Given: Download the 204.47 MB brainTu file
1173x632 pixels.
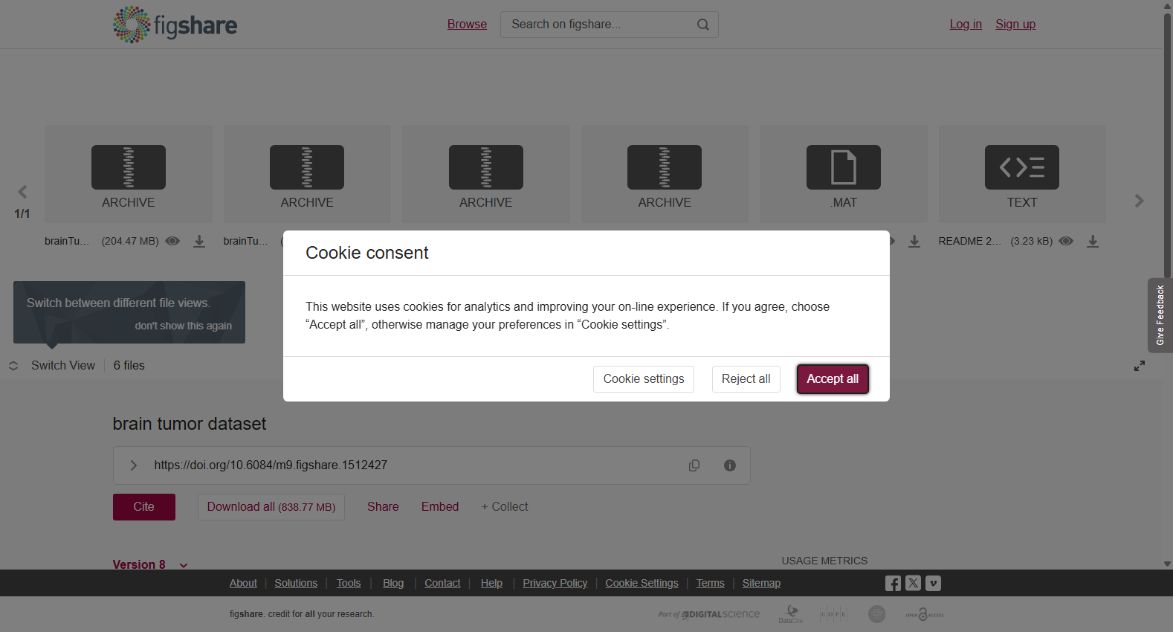Looking at the screenshot, I should [x=199, y=241].
